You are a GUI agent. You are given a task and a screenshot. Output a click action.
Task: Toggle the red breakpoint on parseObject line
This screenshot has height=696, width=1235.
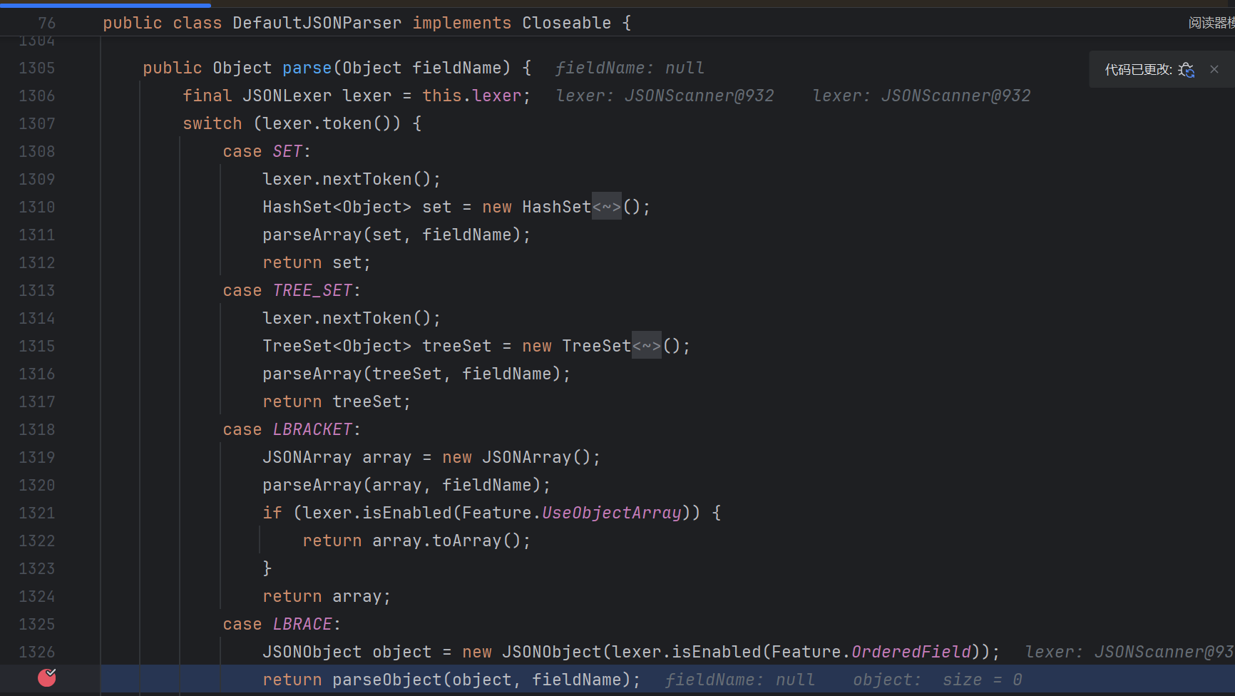click(47, 677)
